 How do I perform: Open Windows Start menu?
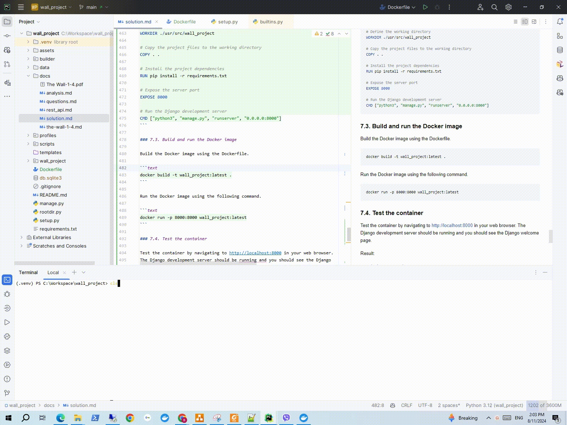[9, 418]
